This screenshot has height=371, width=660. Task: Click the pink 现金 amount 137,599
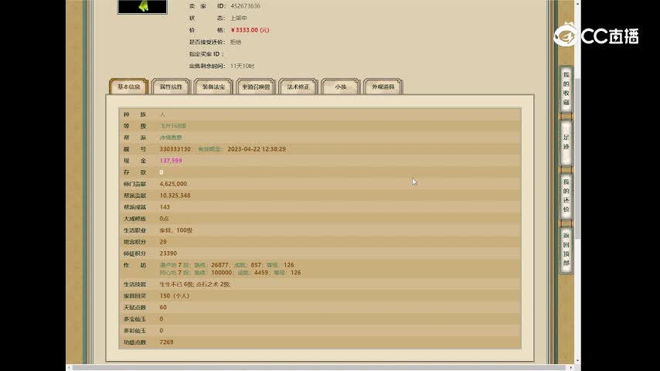tap(171, 161)
